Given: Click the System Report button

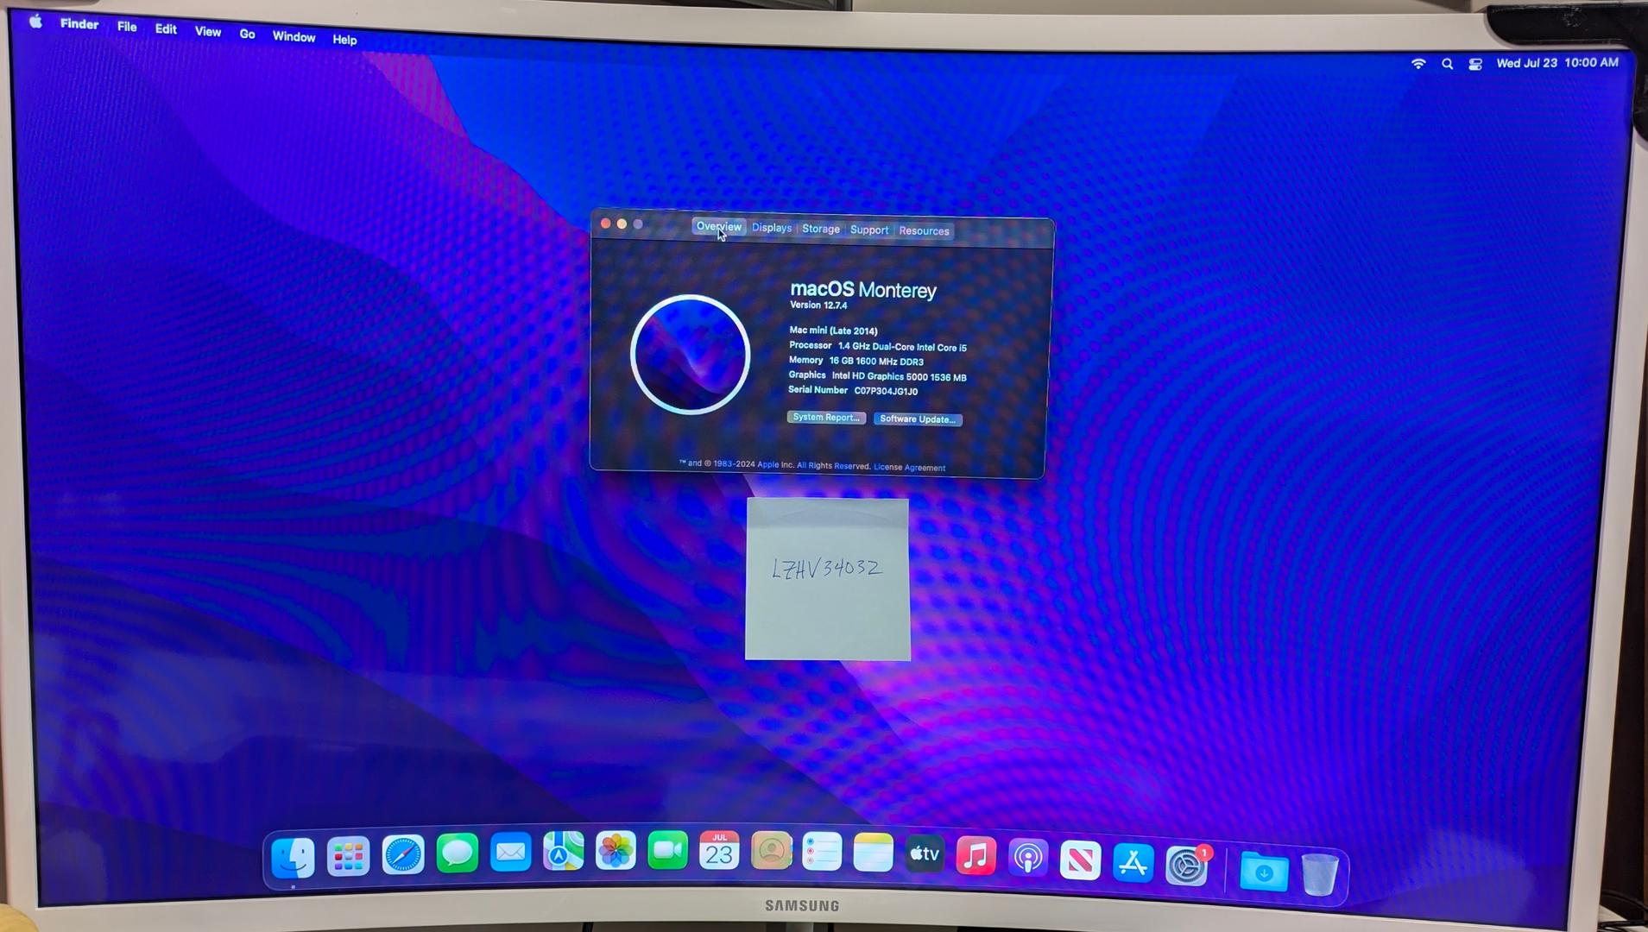Looking at the screenshot, I should pyautogui.click(x=826, y=418).
